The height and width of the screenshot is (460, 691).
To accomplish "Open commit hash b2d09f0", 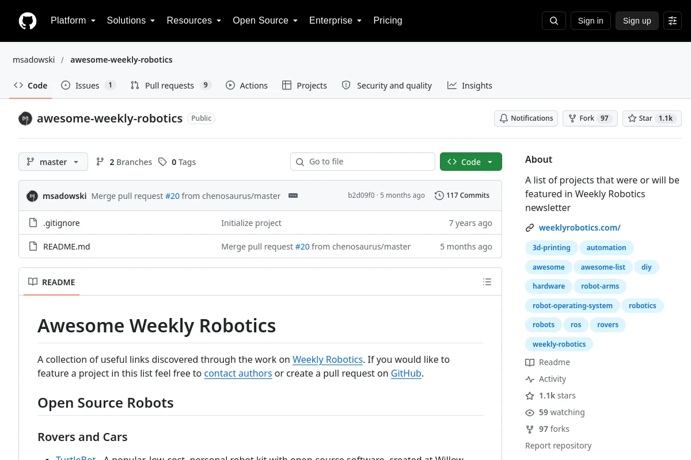I will (361, 195).
